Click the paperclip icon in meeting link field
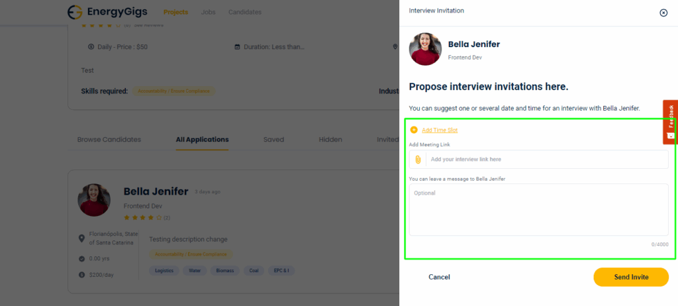This screenshot has width=678, height=306. (418, 160)
